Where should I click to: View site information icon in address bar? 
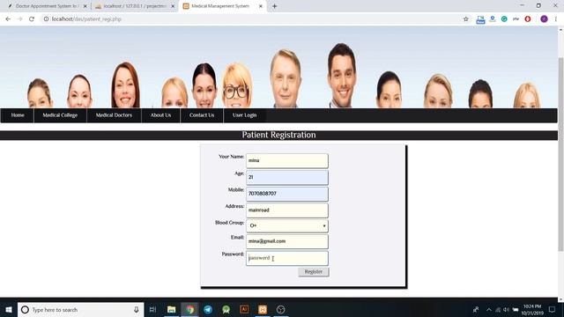tap(46, 19)
